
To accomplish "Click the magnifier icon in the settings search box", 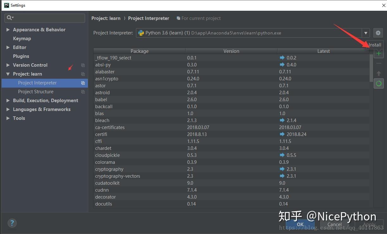I will [9, 18].
